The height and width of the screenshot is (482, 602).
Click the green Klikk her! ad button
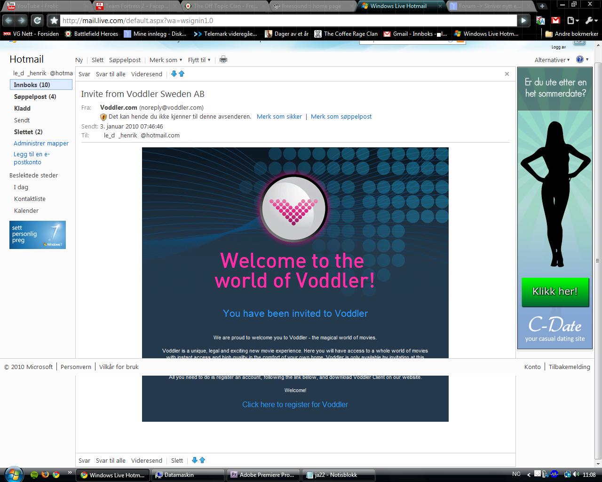point(555,291)
